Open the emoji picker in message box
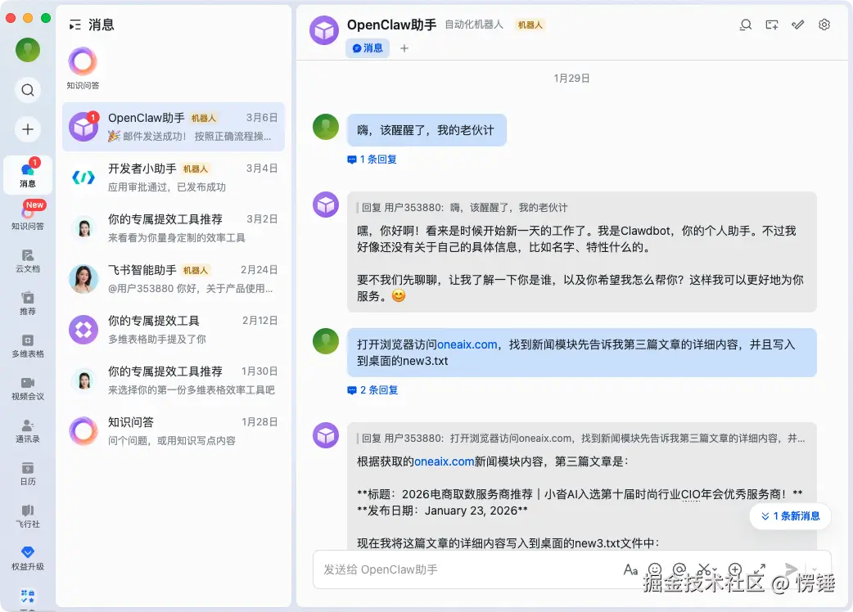The height and width of the screenshot is (612, 853). click(656, 569)
